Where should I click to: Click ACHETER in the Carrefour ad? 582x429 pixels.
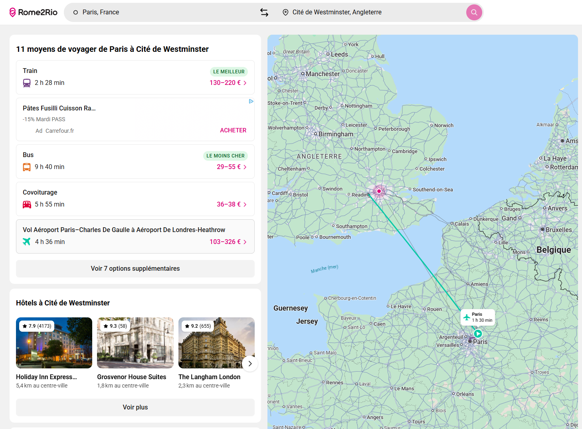[233, 130]
